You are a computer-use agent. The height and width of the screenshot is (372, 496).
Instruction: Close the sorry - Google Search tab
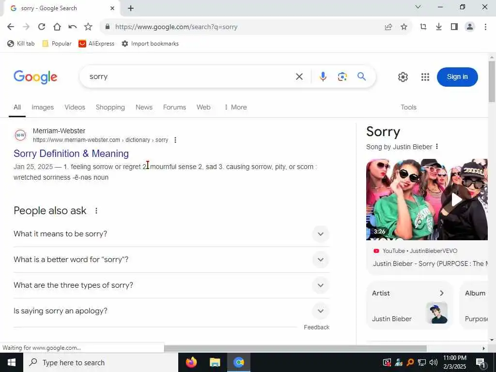pos(112,8)
